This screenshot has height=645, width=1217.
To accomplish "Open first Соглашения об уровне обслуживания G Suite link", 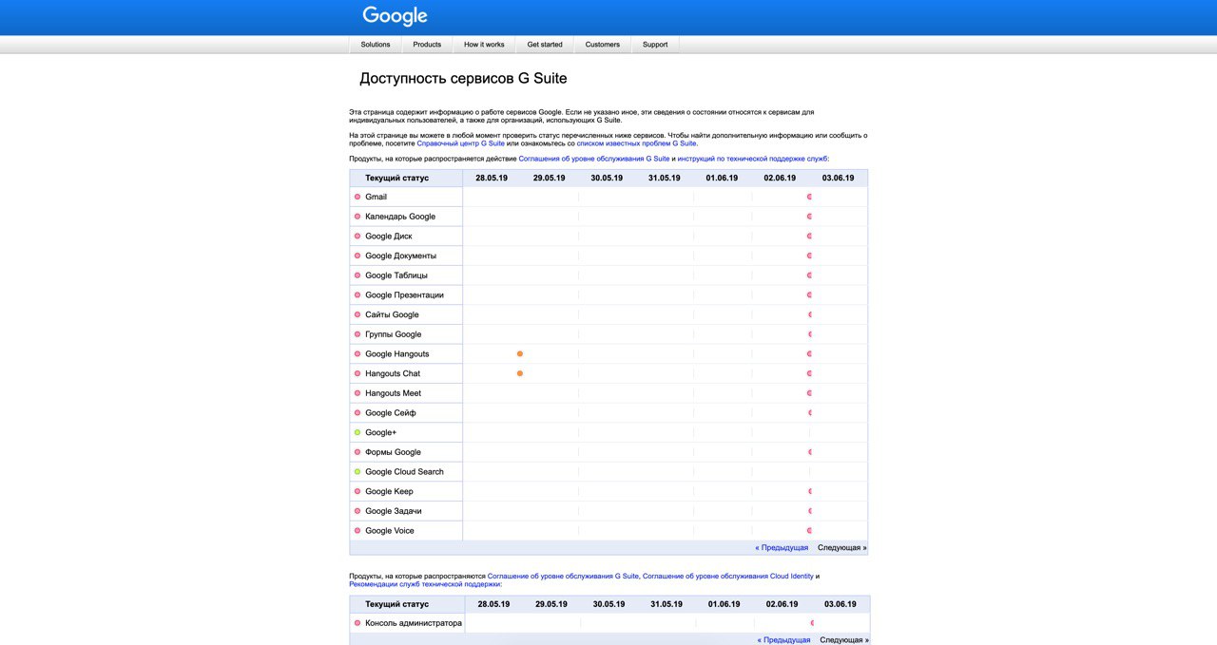I will [594, 159].
